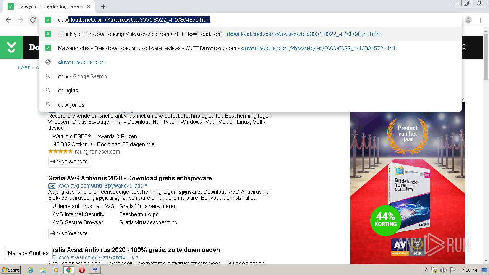This screenshot has width=489, height=275.
Task: Pick the 'douglas' search suggestion
Action: [251, 91]
